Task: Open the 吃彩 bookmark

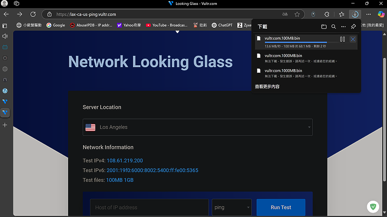Action: point(200,25)
